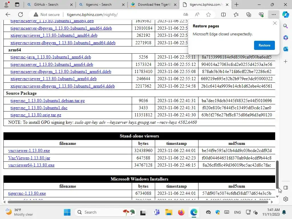The height and width of the screenshot is (219, 292).
Task: Open a new tab with plus
Action: click(x=236, y=5)
